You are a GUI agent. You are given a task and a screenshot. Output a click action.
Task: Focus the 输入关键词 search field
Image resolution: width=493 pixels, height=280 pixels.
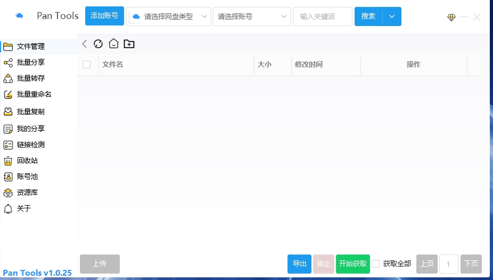point(323,16)
